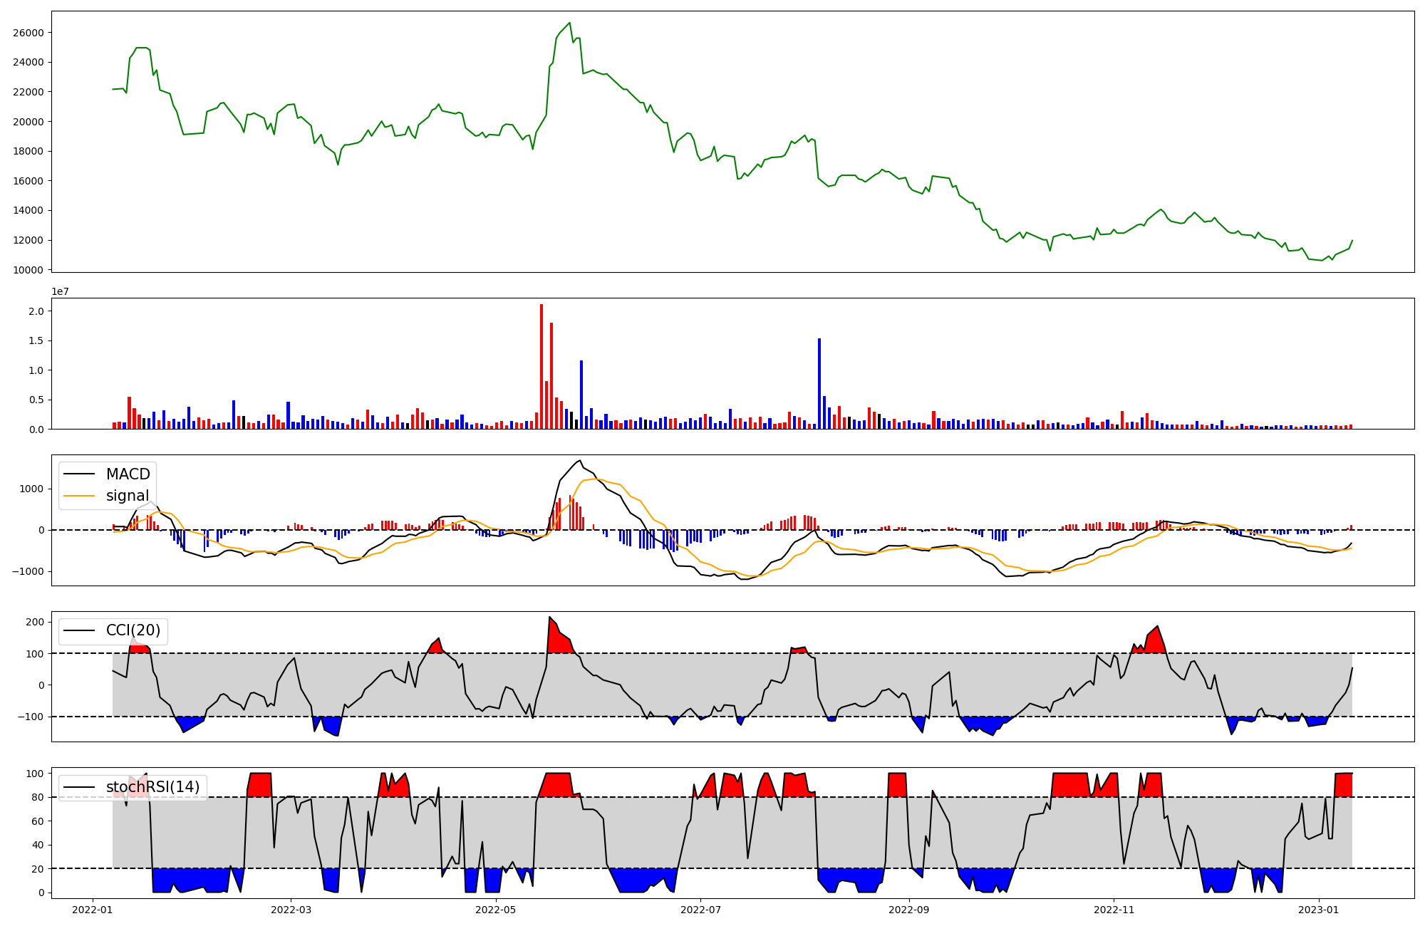Click the tall blue volume bar near 2022-08
This screenshot has height=926, width=1425.
[x=819, y=383]
